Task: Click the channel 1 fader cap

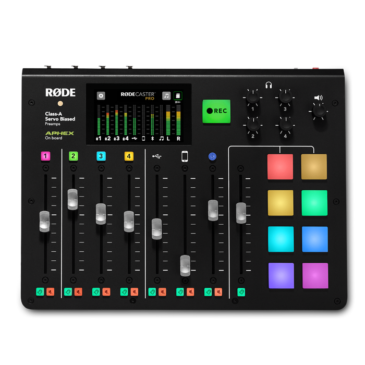Action: click(44, 222)
